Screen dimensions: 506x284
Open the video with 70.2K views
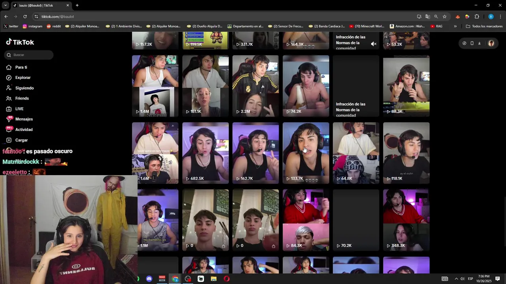[x=356, y=220]
